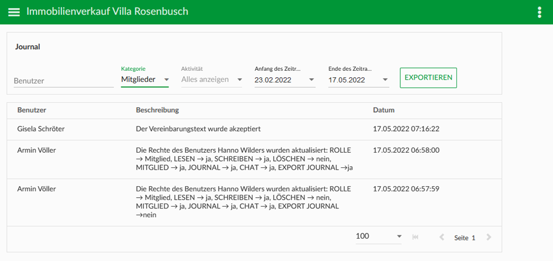This screenshot has width=553, height=261.
Task: Select the Armin Völler entry at 06:57:59
Action: click(x=254, y=202)
